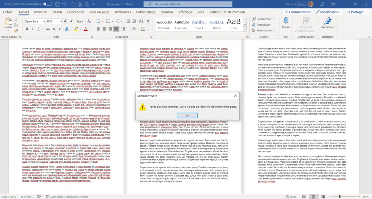Toggle show paragraph marks pilcrow
The image size is (372, 199).
coord(148,21)
